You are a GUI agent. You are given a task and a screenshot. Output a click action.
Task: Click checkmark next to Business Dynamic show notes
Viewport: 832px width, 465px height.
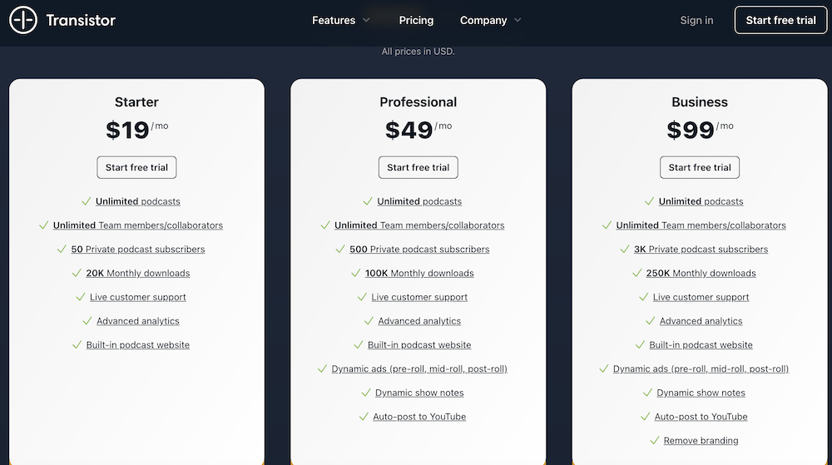point(647,393)
